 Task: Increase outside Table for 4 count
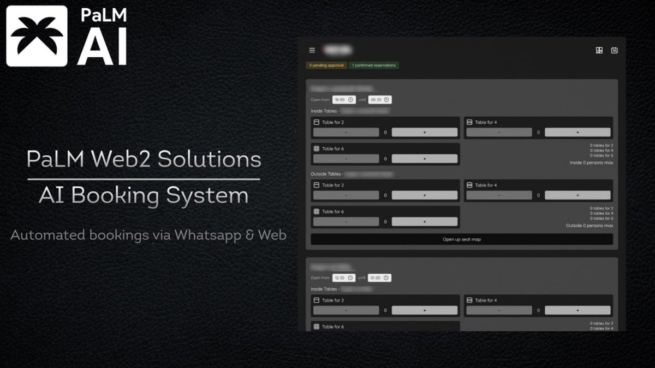577,195
